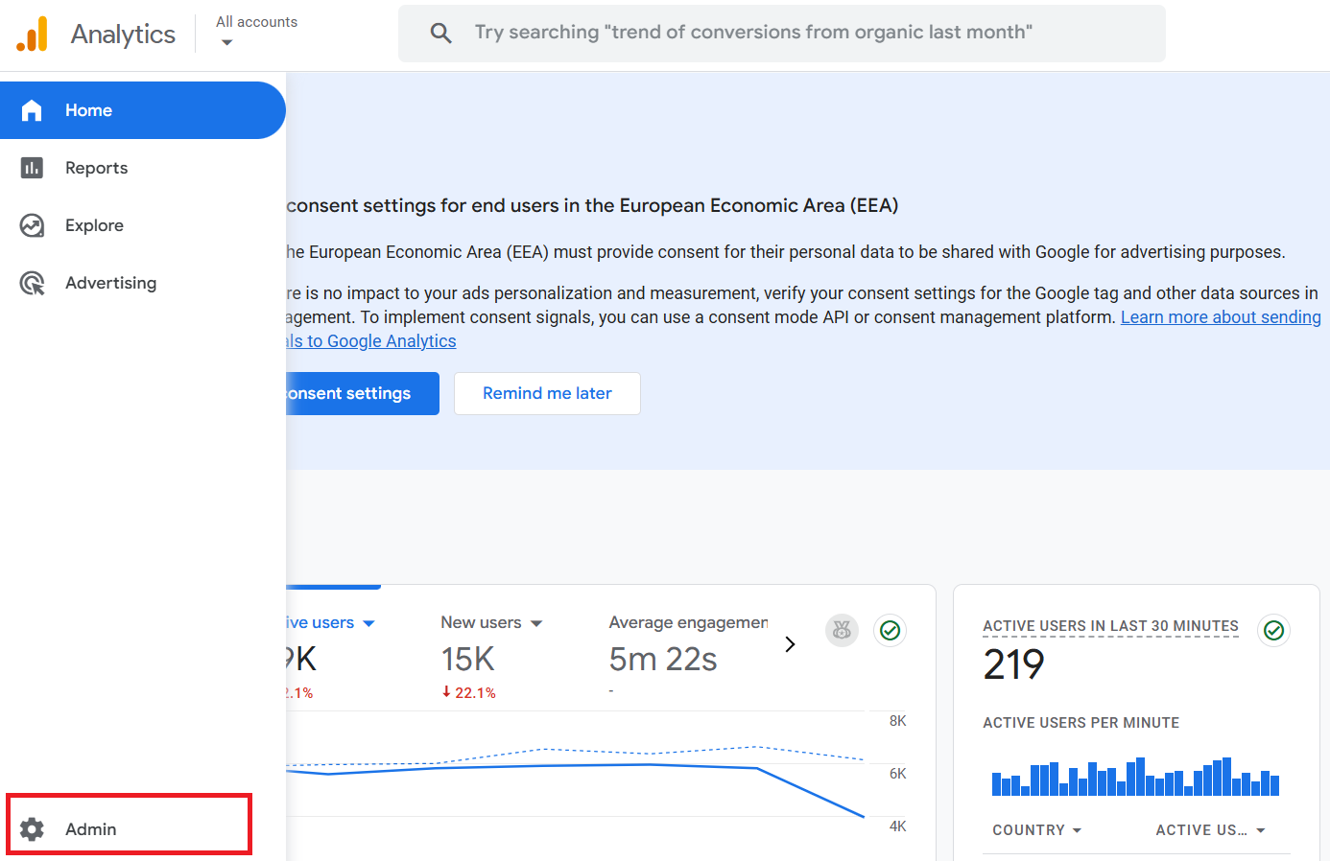Click the grey medal insights icon
Image resolution: width=1330 pixels, height=861 pixels.
coord(842,630)
